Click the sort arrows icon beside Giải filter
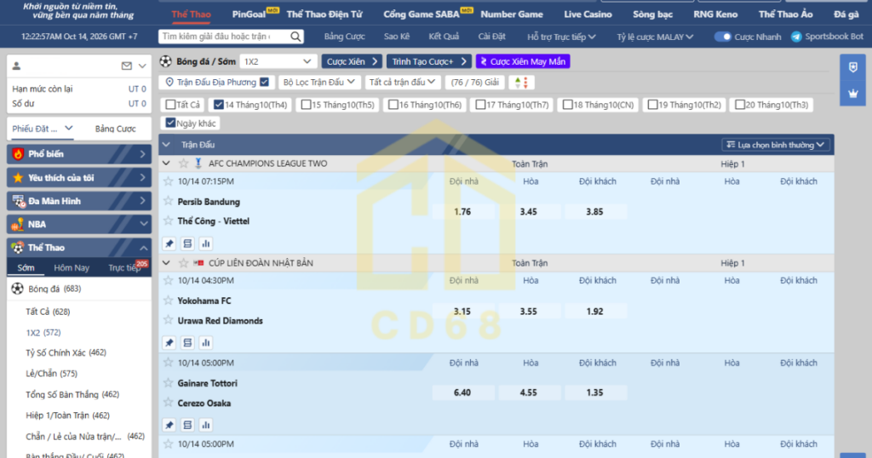This screenshot has width=872, height=458. [522, 83]
